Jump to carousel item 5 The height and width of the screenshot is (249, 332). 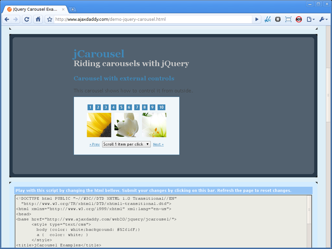[121, 107]
